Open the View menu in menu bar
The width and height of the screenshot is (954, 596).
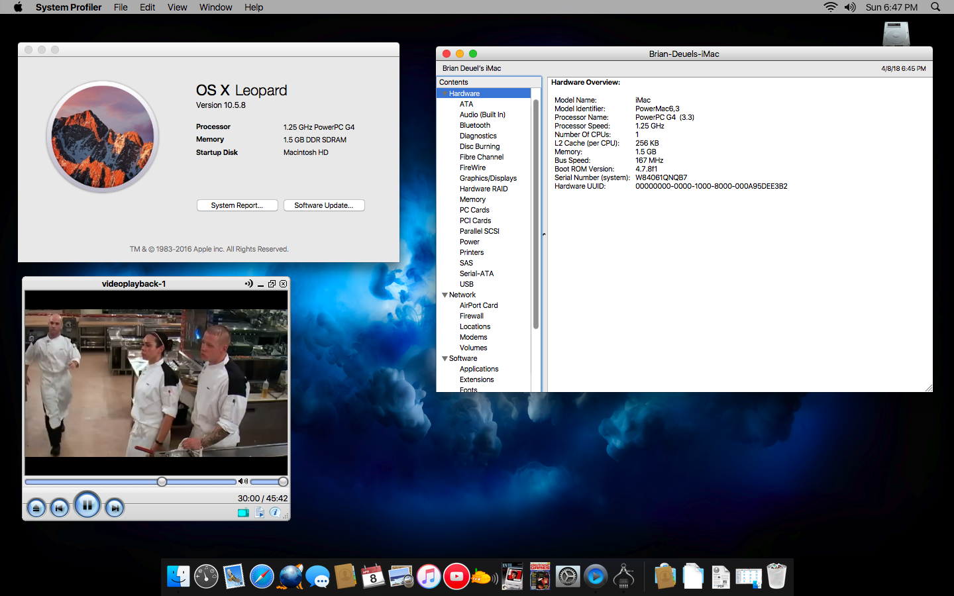pyautogui.click(x=177, y=7)
